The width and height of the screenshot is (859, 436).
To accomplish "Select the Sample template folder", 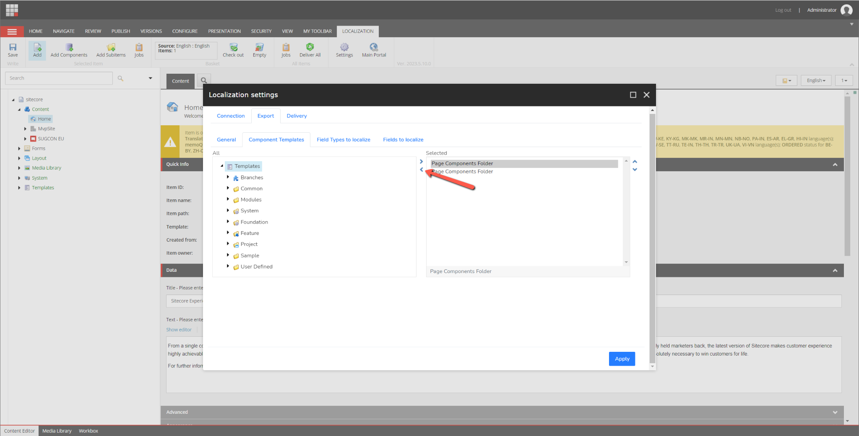I will (x=250, y=255).
